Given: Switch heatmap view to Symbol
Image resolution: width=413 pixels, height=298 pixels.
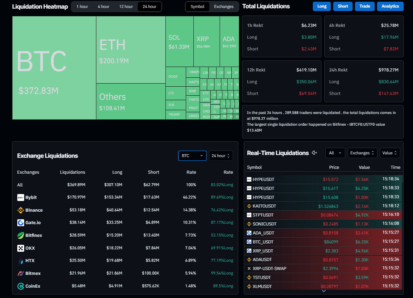Looking at the screenshot, I should (x=198, y=7).
